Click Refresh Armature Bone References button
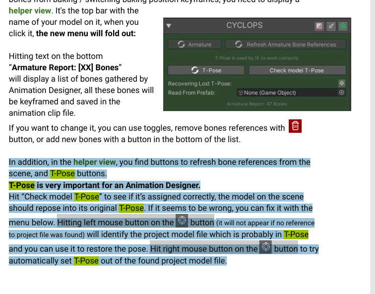Screen dimensions: 375x294 tap(286, 44)
